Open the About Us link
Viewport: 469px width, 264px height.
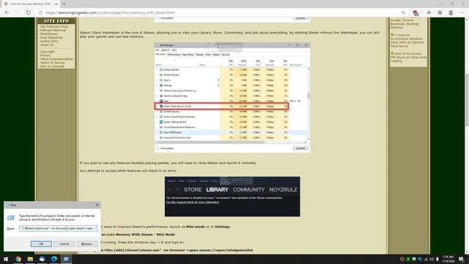click(x=47, y=45)
